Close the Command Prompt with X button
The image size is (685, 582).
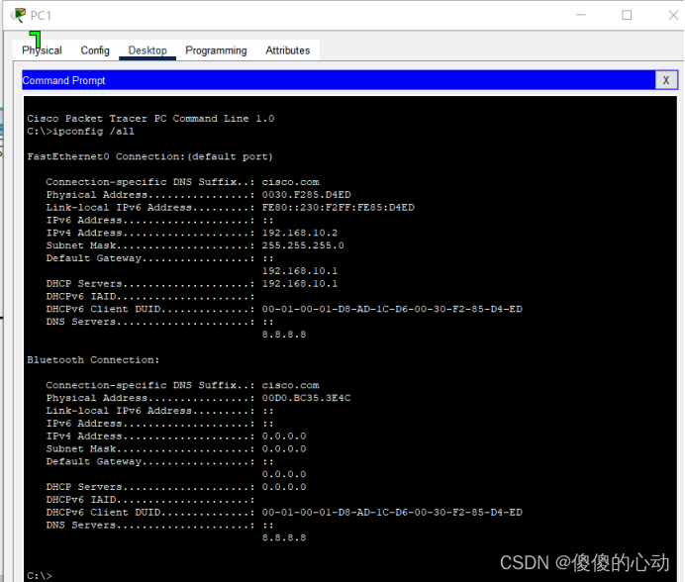pyautogui.click(x=666, y=80)
